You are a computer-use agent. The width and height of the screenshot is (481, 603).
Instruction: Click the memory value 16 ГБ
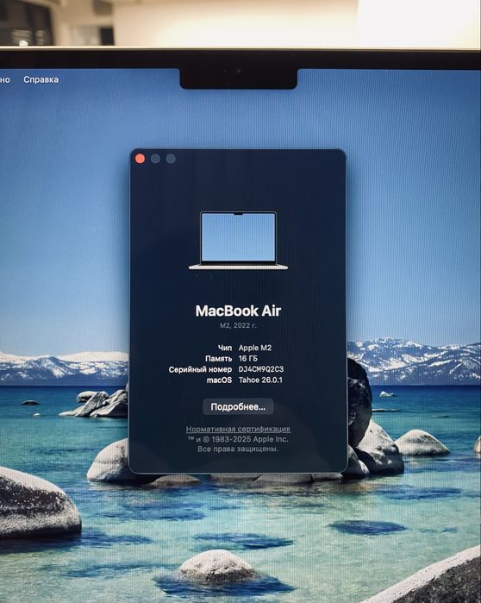[x=248, y=358]
